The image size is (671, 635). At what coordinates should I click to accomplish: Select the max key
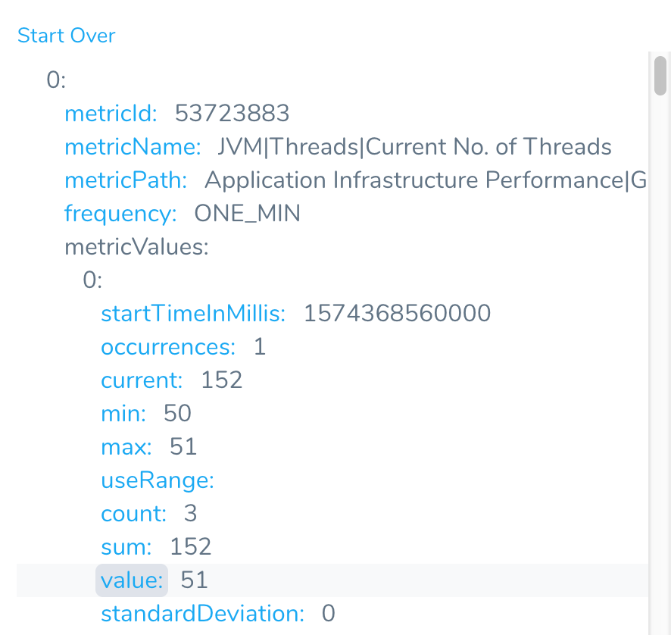(126, 447)
